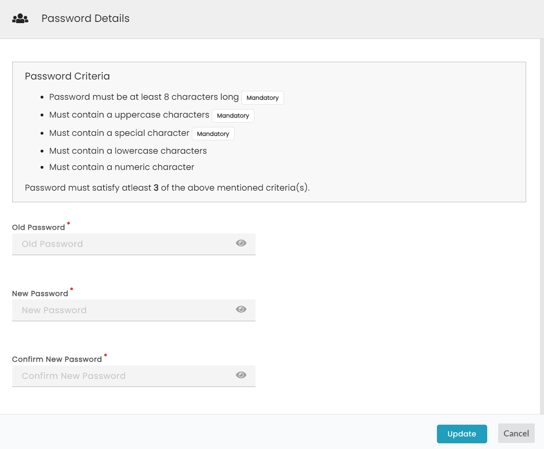Screen dimensions: 544x449
Task: Click the lowercase characters criterion text
Action: click(128, 151)
